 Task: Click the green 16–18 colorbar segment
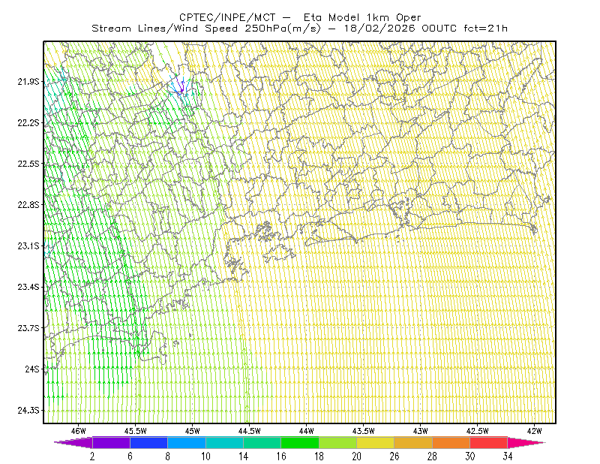click(300, 442)
